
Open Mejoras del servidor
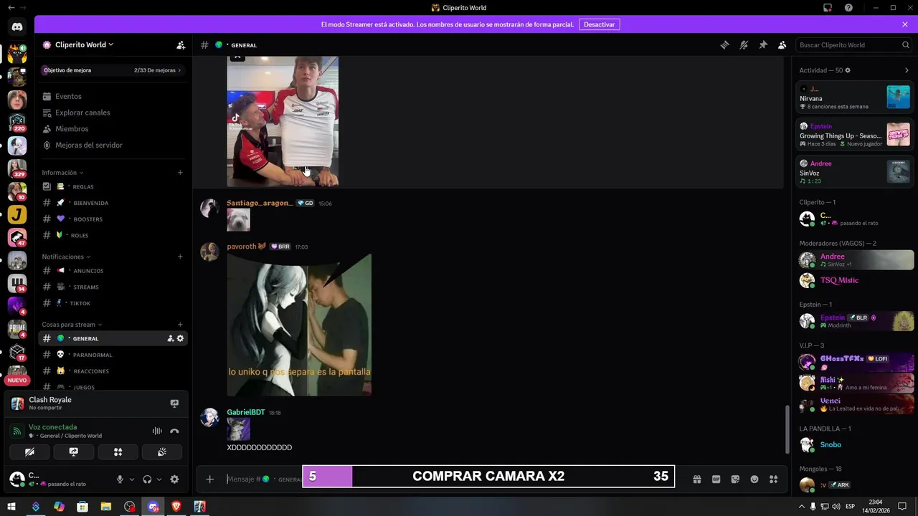click(113, 145)
